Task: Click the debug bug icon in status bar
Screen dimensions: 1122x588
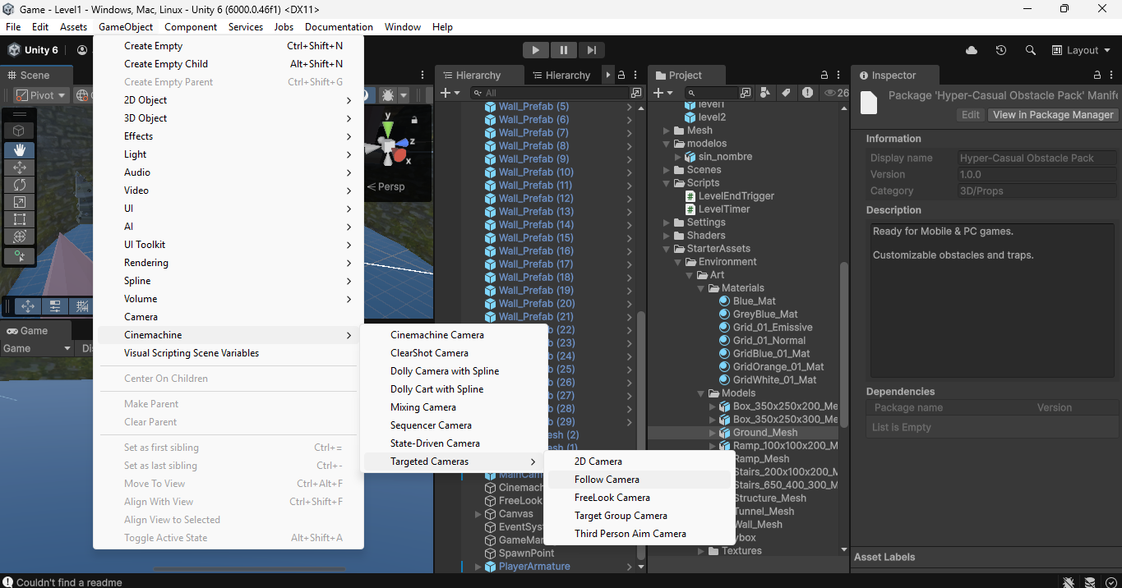Action: (x=1068, y=582)
